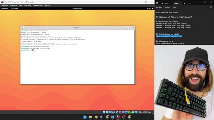Click the 'sudo service ntp start' line in Notepad
The height and width of the screenshot is (120, 214).
click(x=167, y=13)
